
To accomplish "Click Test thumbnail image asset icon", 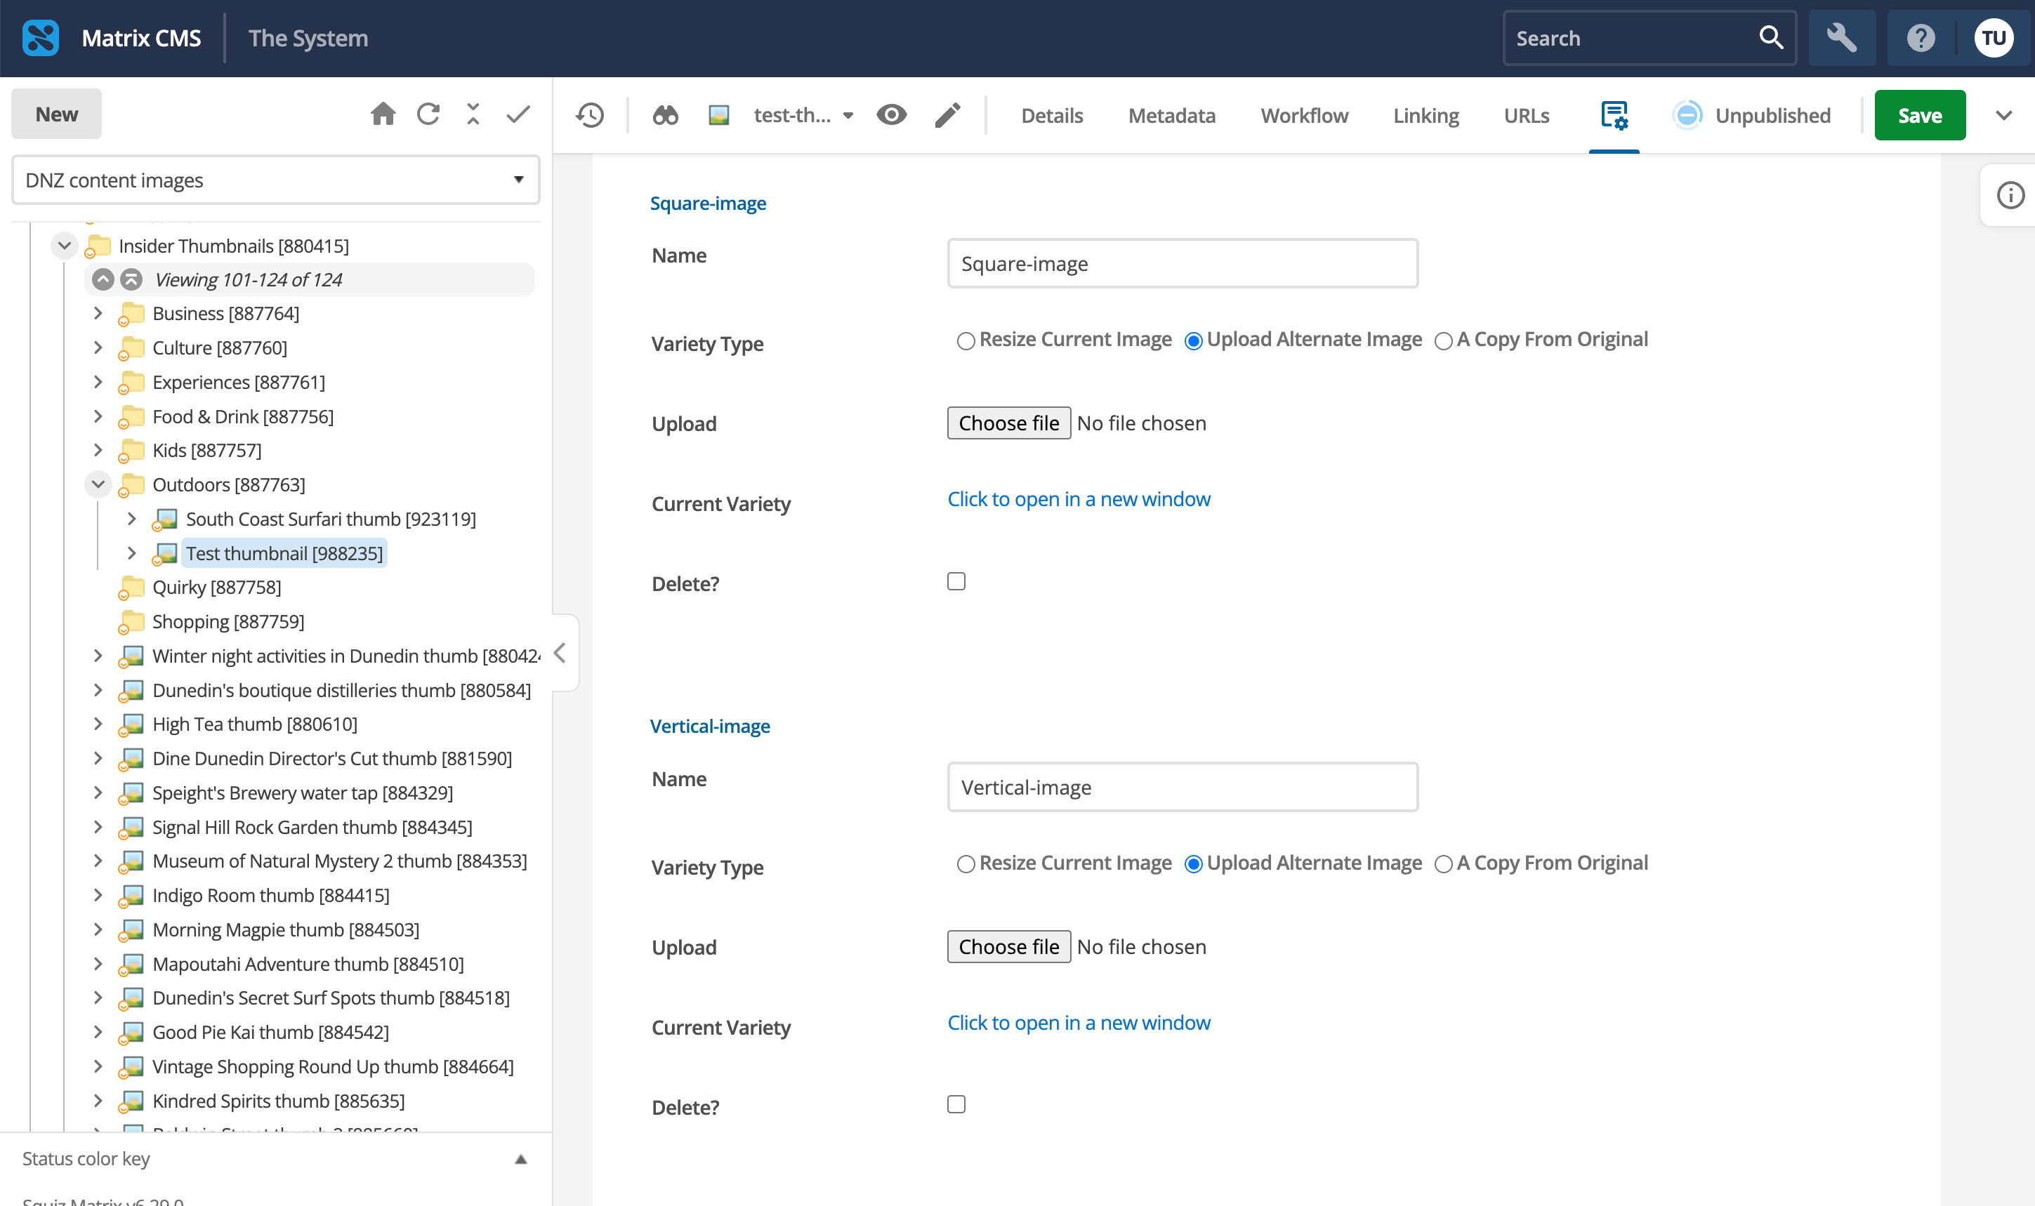I will [164, 555].
